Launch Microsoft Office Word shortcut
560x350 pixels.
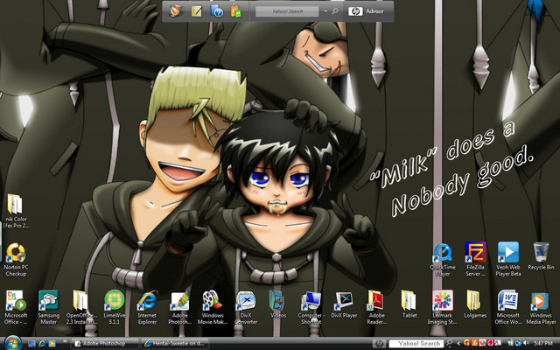point(507,307)
